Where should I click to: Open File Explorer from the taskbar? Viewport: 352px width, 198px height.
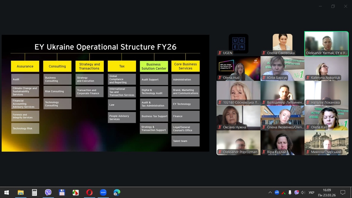click(21, 192)
